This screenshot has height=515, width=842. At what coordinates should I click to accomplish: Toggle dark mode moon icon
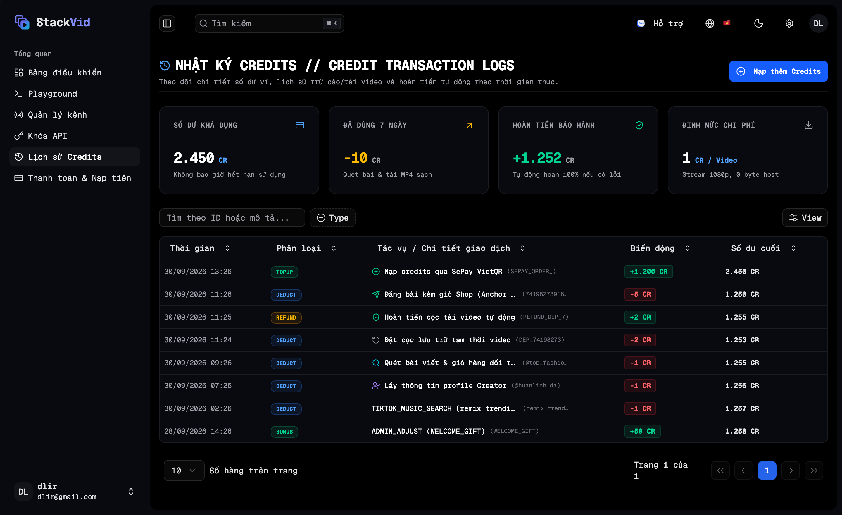pyautogui.click(x=759, y=23)
